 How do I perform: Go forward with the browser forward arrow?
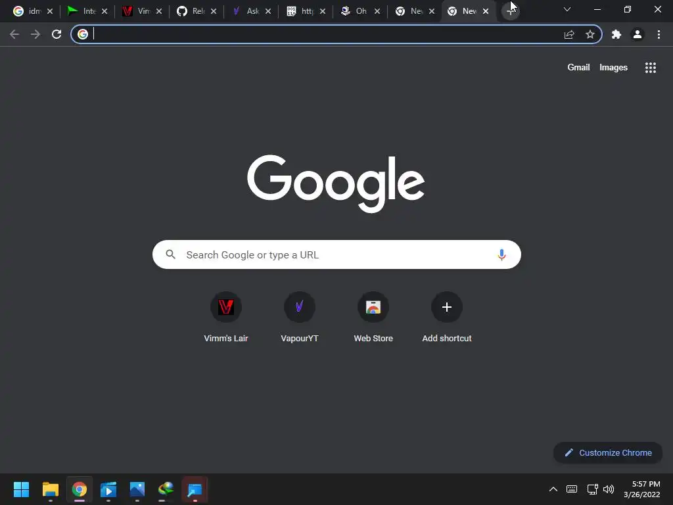[35, 34]
